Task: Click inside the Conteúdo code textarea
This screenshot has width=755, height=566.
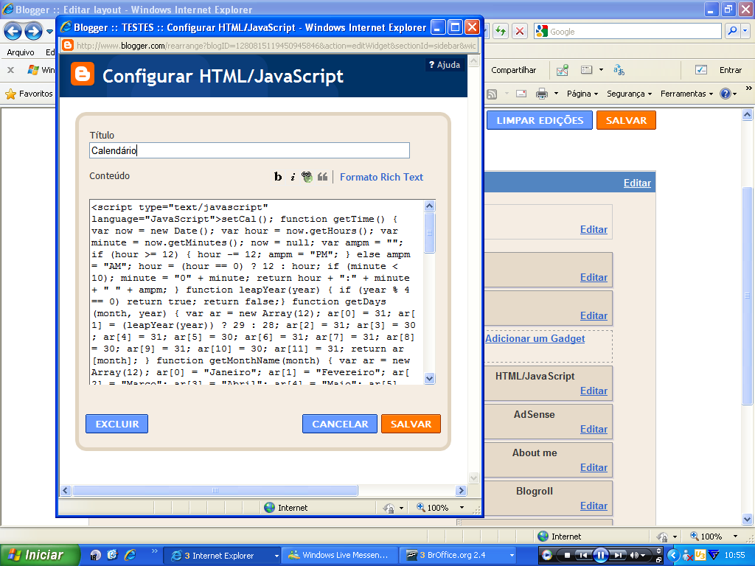Action: (257, 292)
